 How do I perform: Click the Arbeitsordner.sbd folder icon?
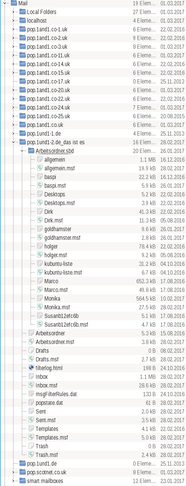point(32,151)
